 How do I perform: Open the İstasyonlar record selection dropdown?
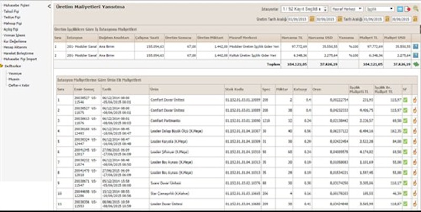pos(305,9)
